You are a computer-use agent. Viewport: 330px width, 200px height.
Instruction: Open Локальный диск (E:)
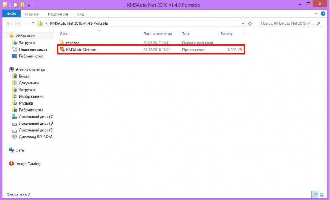point(36,130)
